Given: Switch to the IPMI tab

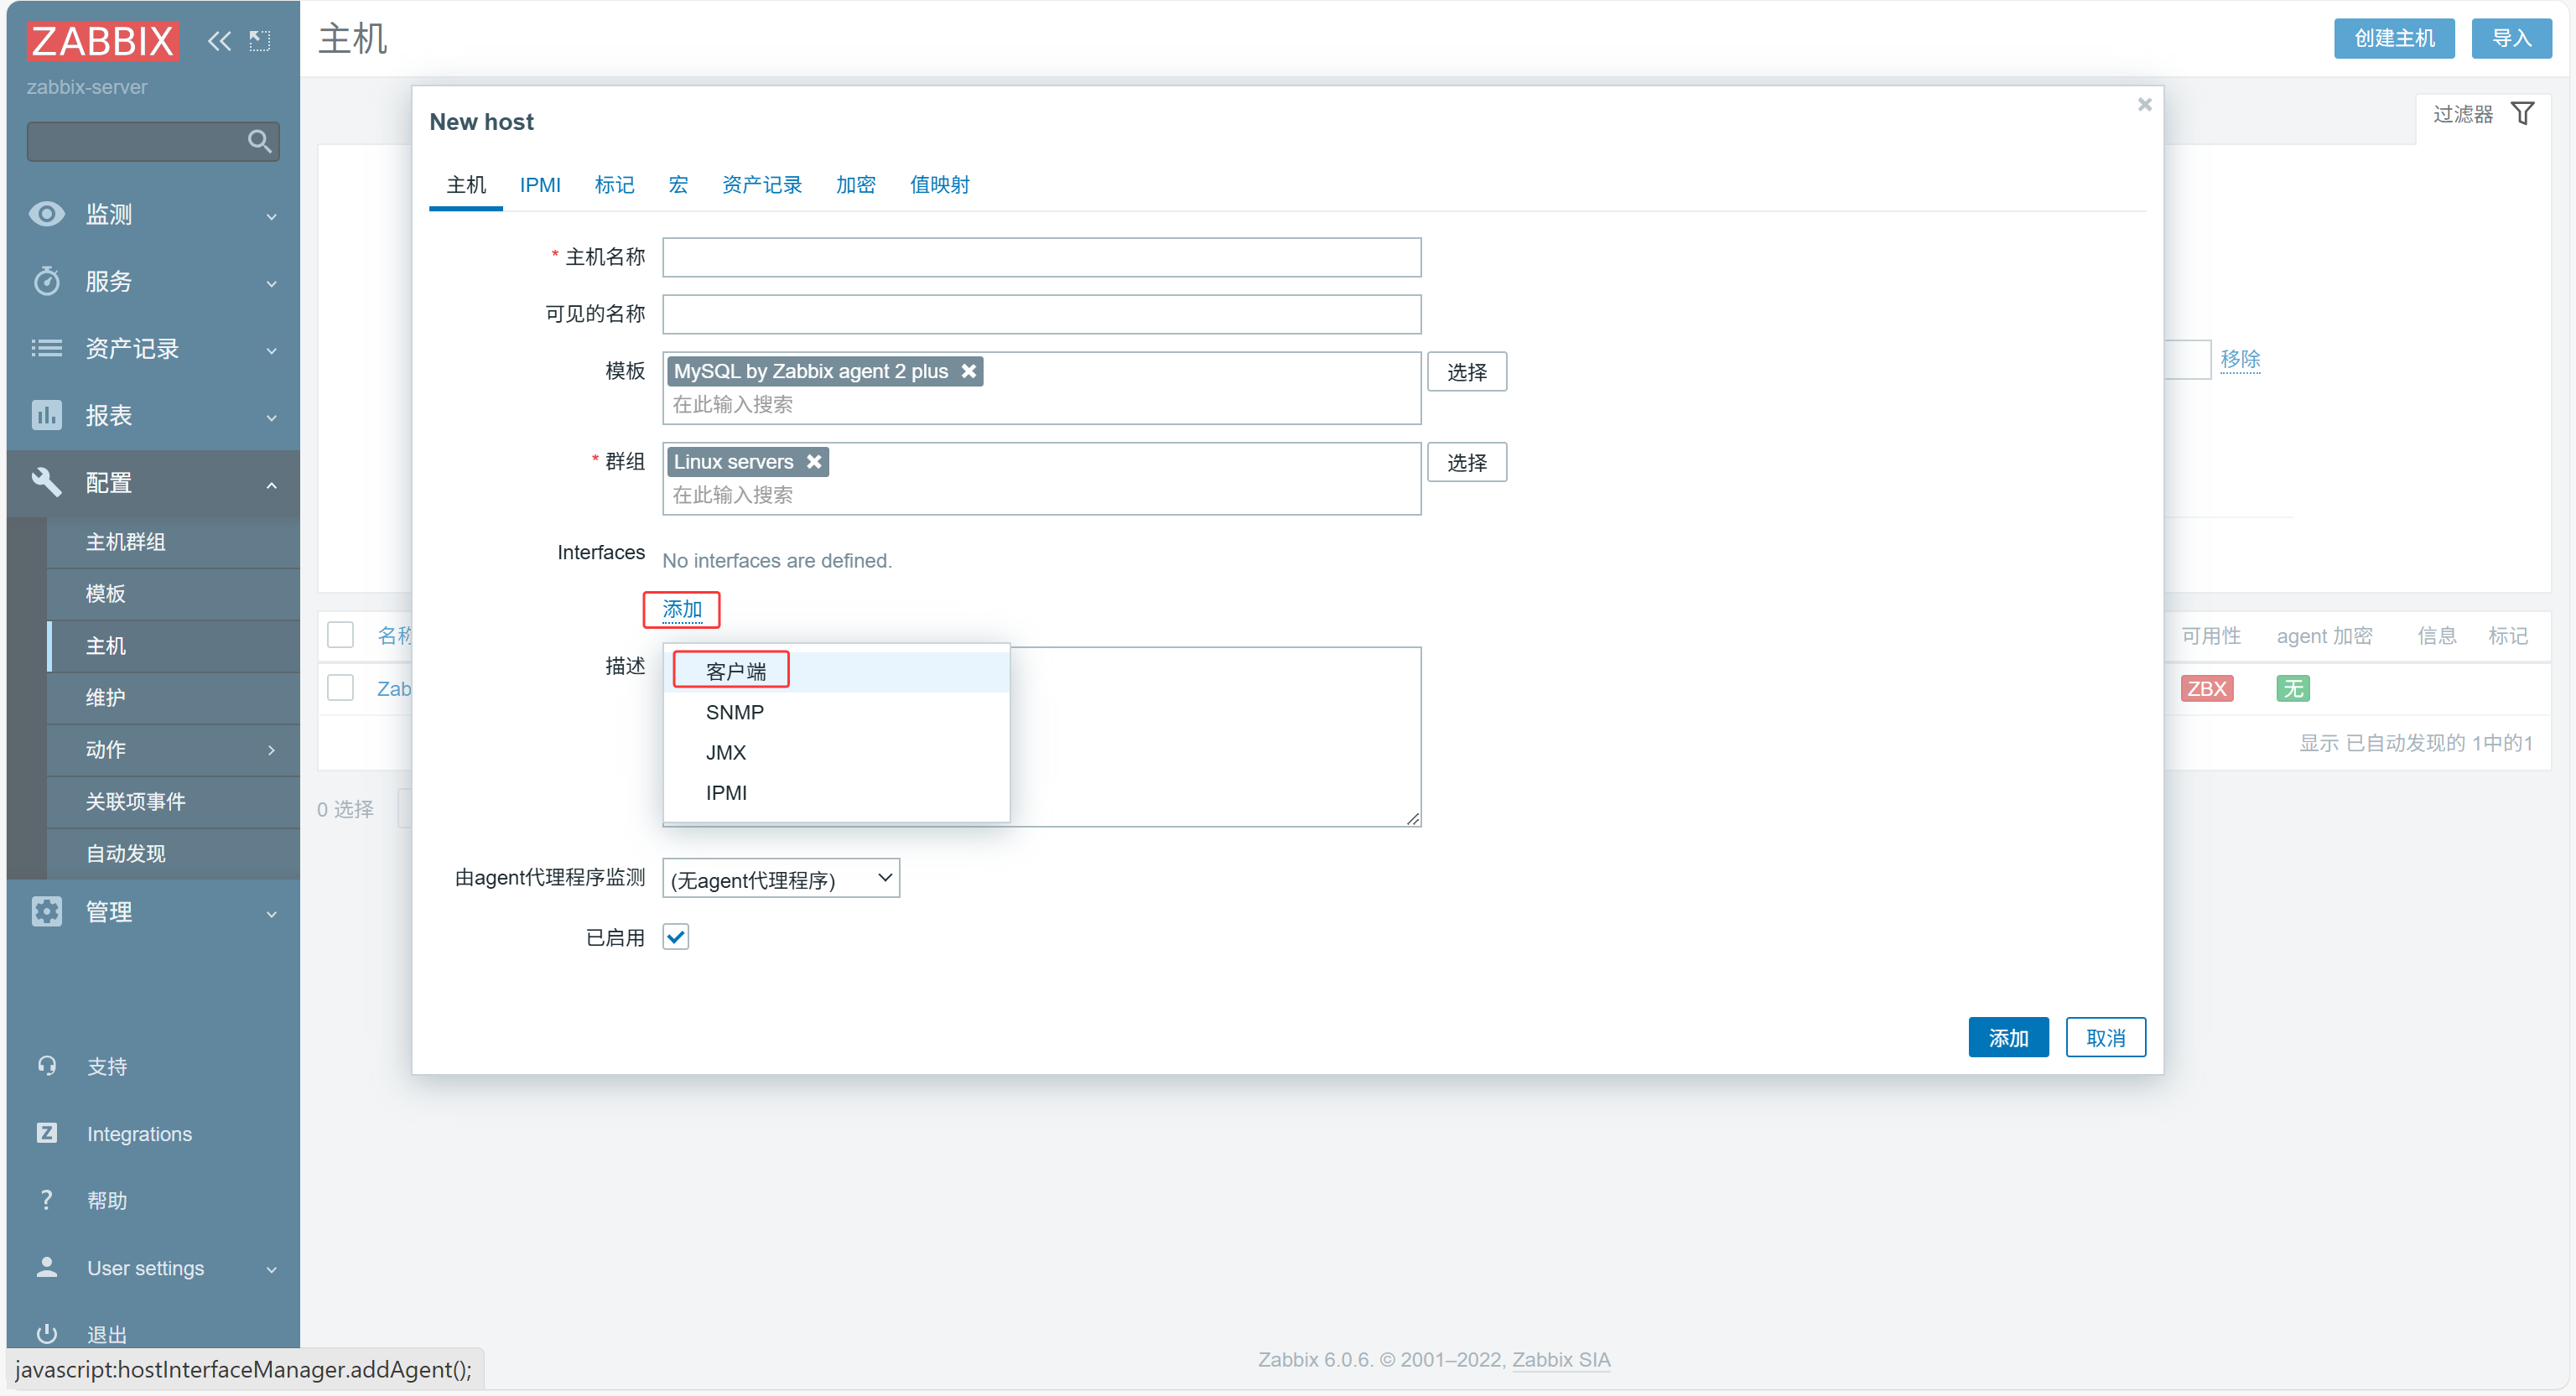Looking at the screenshot, I should 540,185.
